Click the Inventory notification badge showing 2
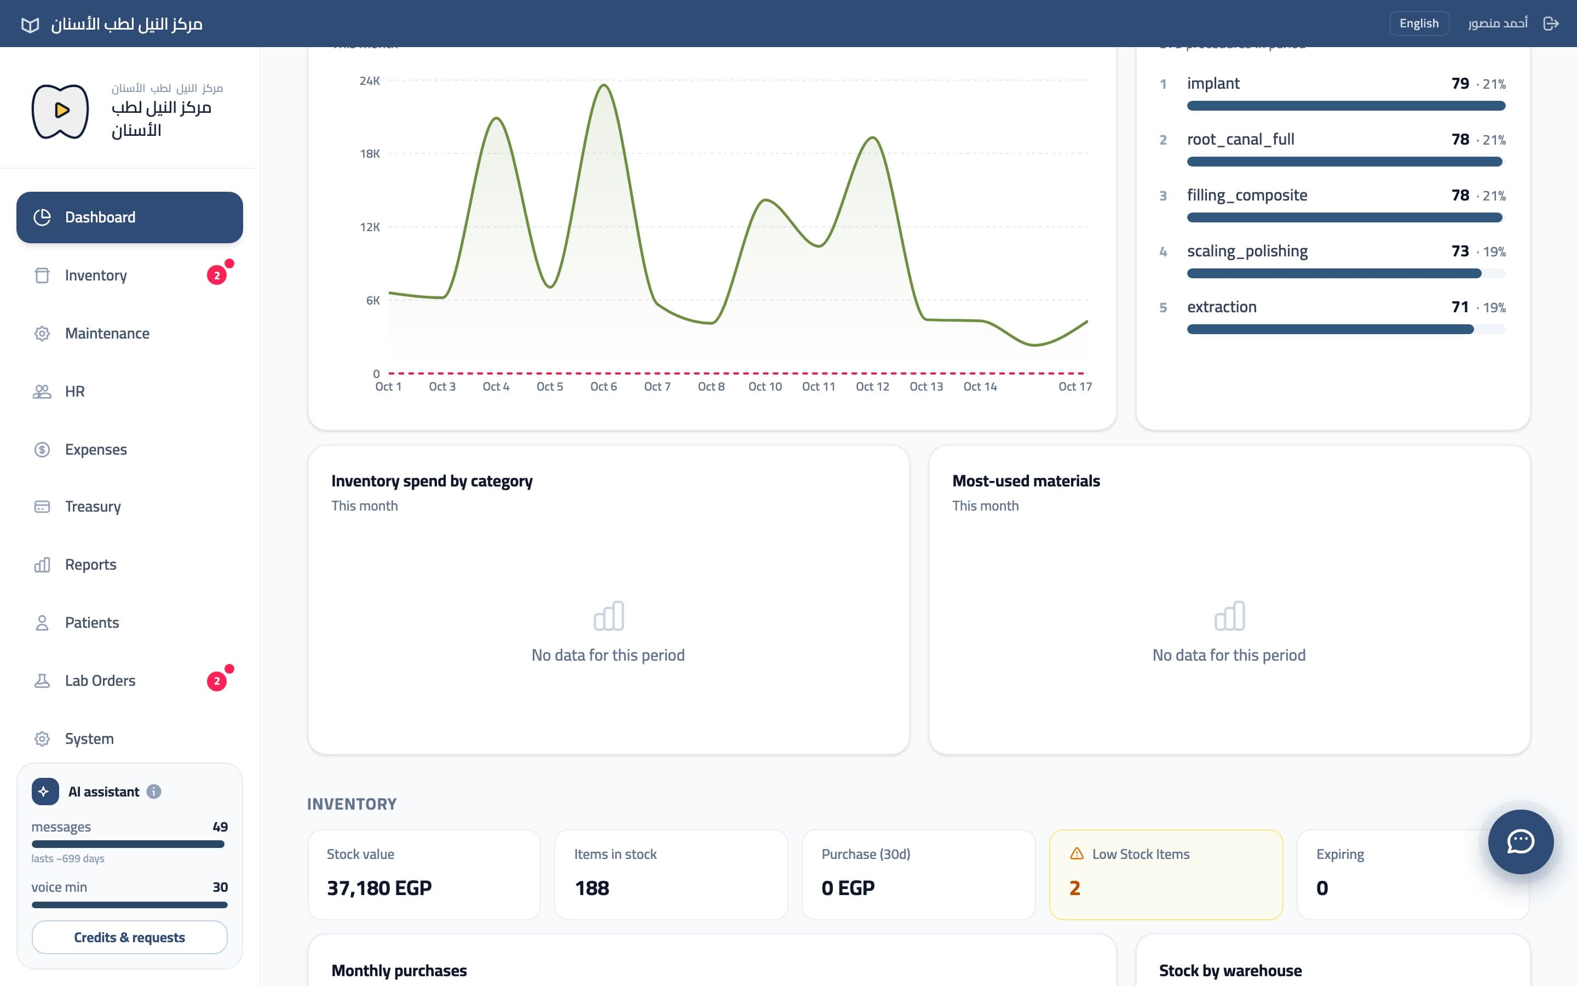The image size is (1577, 986). tap(217, 275)
